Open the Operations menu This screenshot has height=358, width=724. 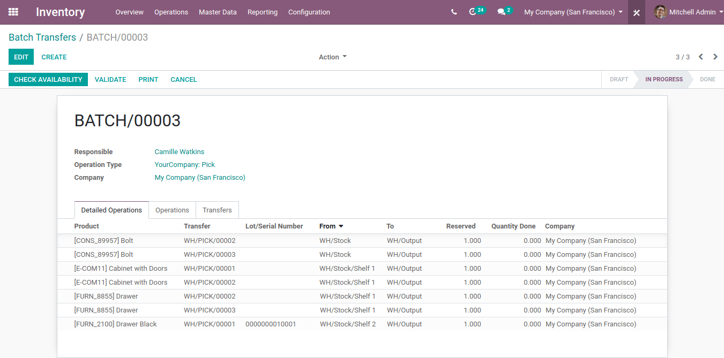click(x=171, y=12)
